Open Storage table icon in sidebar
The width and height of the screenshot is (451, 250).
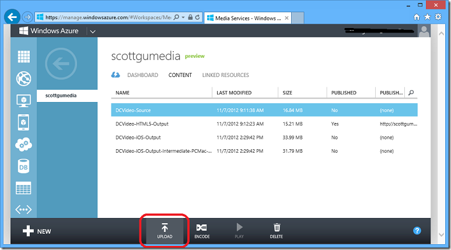(x=23, y=188)
